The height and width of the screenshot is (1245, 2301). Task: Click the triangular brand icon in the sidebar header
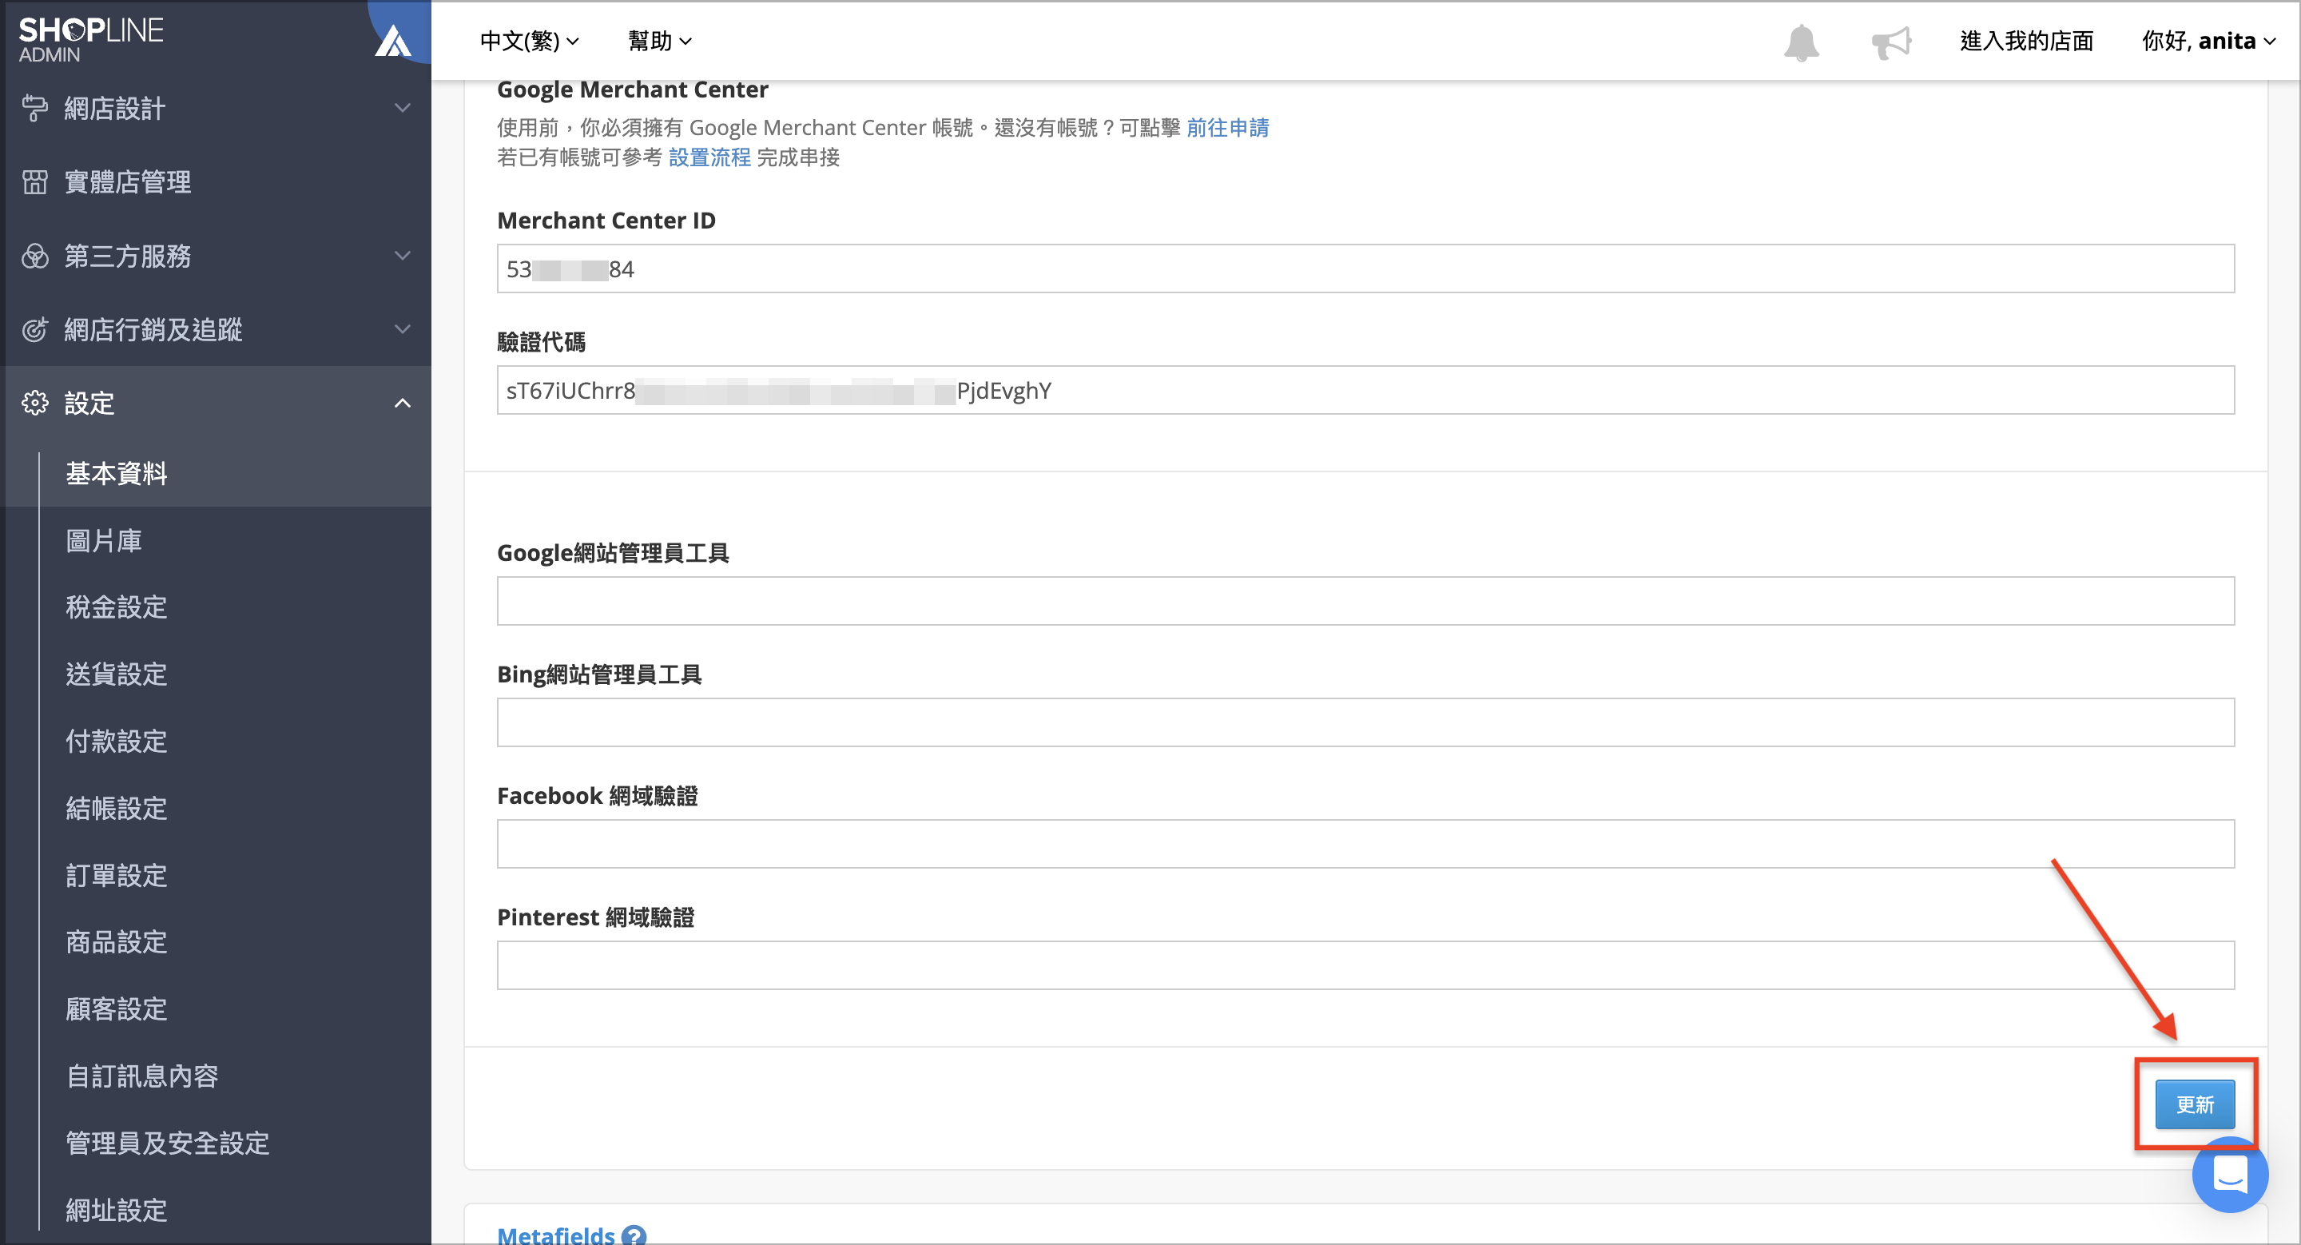393,40
